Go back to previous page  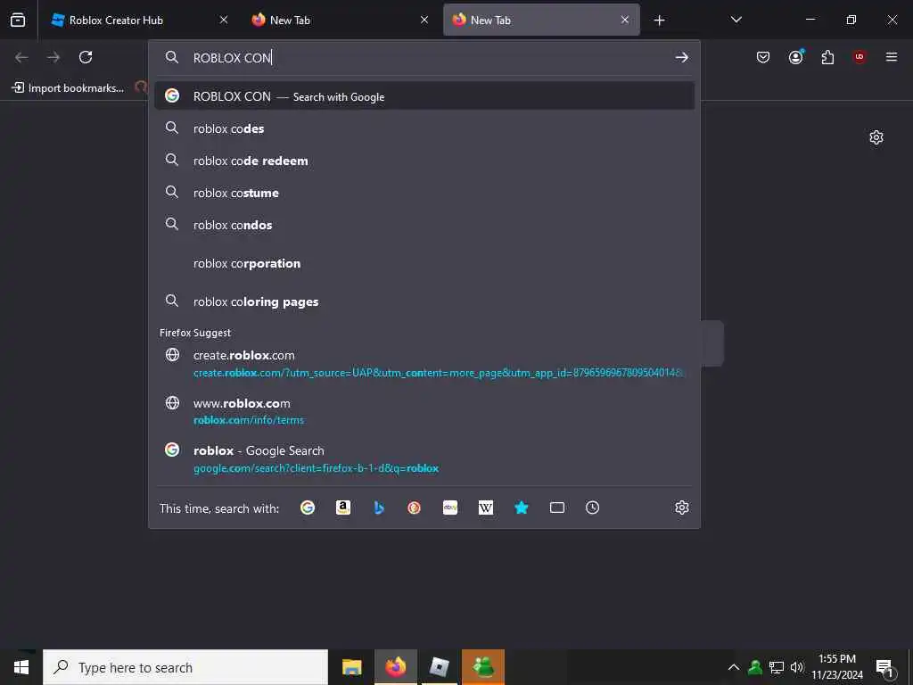pyautogui.click(x=21, y=57)
